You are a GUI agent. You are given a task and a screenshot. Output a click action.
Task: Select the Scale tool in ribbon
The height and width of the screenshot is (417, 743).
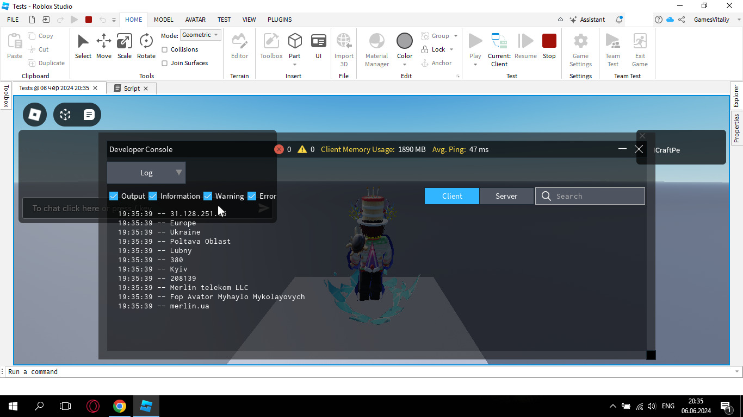[x=125, y=42]
